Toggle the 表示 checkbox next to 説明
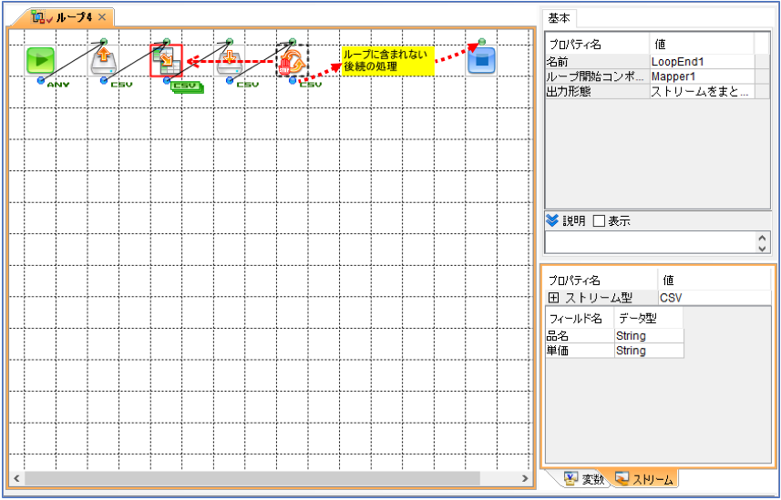The image size is (781, 500). 600,221
